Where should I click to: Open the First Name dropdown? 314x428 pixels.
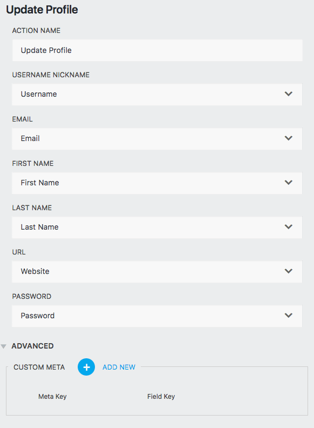click(x=157, y=183)
